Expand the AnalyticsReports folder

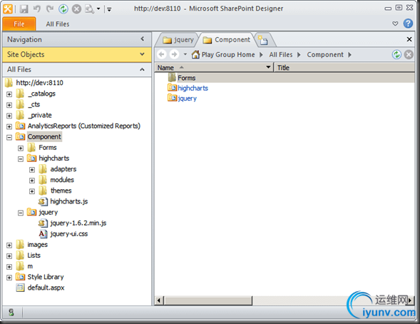9,126
